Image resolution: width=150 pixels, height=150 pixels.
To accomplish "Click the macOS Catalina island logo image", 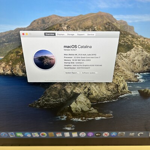I will pyautogui.click(x=44, y=60).
